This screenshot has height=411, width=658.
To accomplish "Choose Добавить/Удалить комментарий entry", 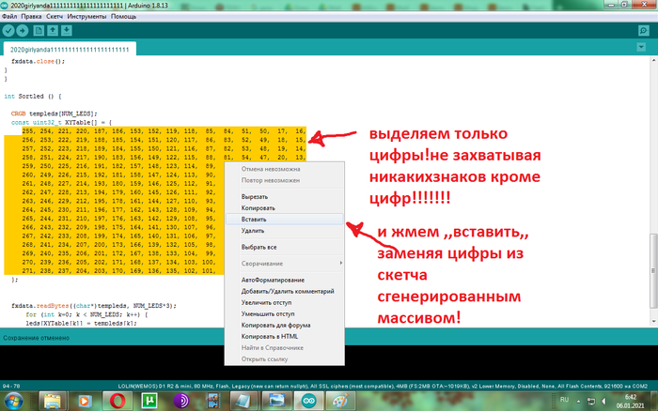I will click(x=285, y=291).
